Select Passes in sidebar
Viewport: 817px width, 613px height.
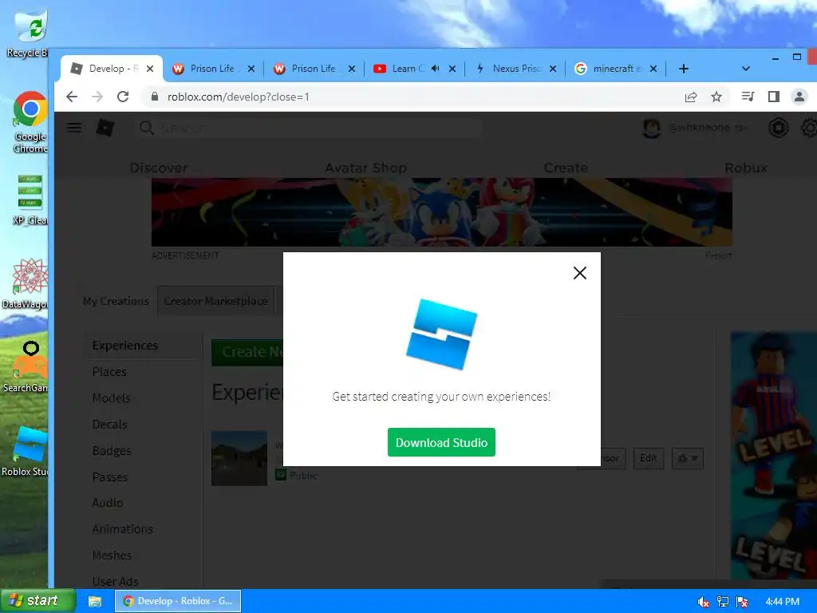[x=110, y=477]
